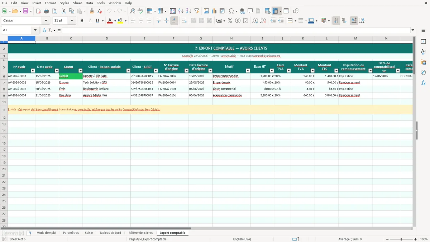This screenshot has height=242, width=430.
Task: Click the zoom slider in status bar
Action: [x=401, y=239]
